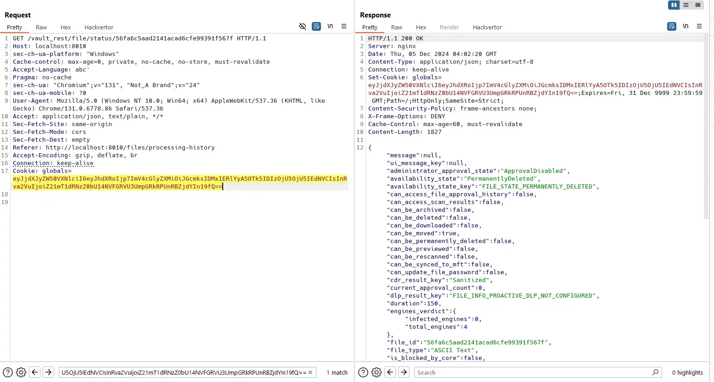Select Response Pretty tab
Image resolution: width=714 pixels, height=382 pixels.
(370, 28)
